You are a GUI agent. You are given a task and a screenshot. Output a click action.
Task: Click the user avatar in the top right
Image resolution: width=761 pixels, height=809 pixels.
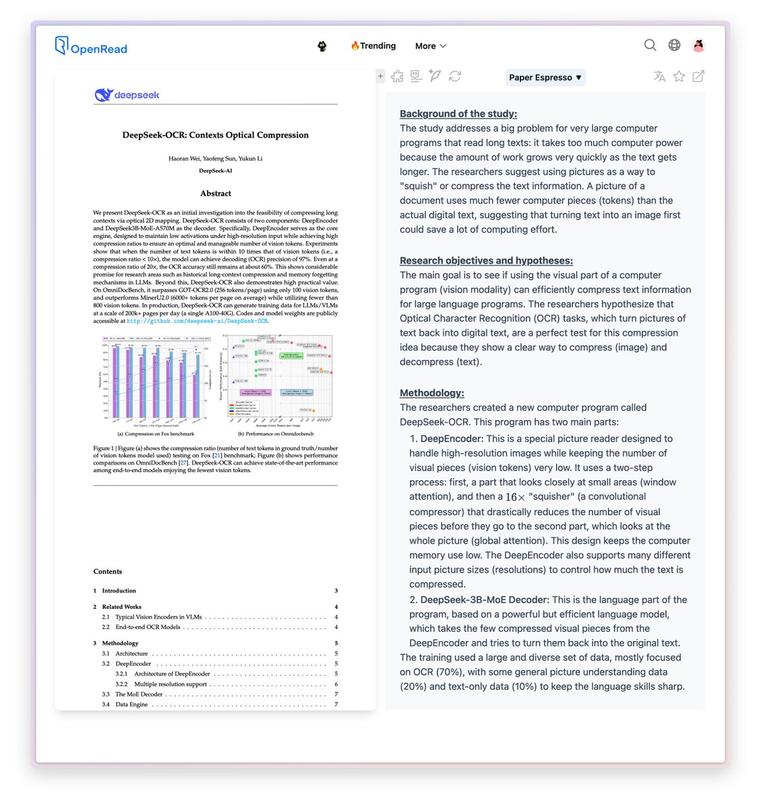tap(699, 44)
